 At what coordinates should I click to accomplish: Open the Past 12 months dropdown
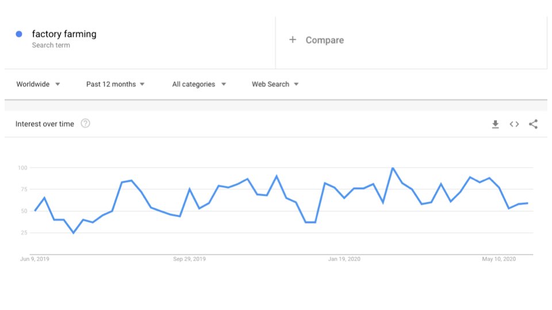point(115,84)
